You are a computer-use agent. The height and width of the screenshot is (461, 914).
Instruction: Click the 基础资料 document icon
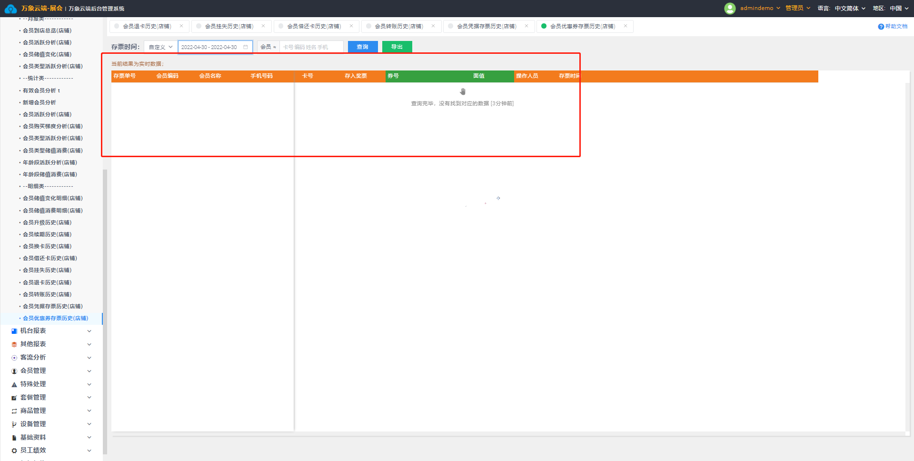pyautogui.click(x=14, y=438)
